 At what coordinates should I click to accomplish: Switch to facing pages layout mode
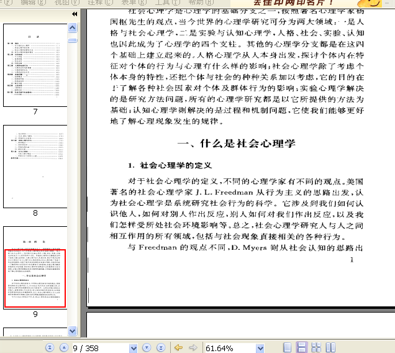(x=330, y=347)
